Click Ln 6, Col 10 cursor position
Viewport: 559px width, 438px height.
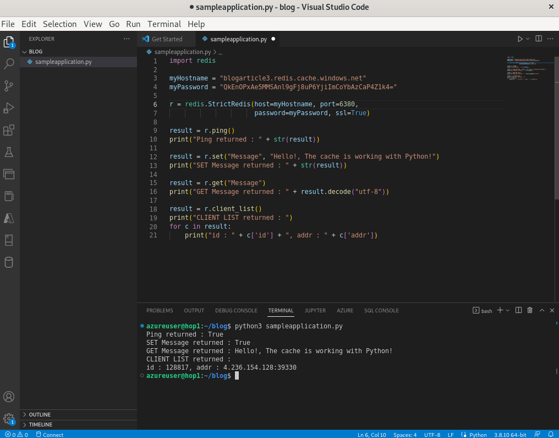(372, 435)
